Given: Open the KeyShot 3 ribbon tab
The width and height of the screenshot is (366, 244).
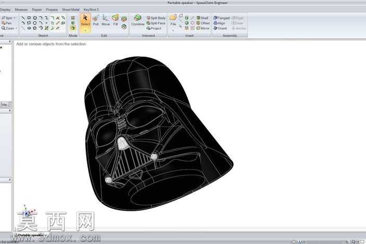Looking at the screenshot, I should pos(91,9).
